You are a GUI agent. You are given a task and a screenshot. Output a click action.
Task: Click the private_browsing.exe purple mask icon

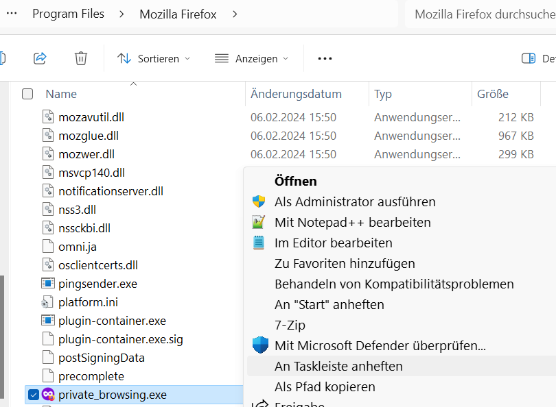tap(48, 394)
